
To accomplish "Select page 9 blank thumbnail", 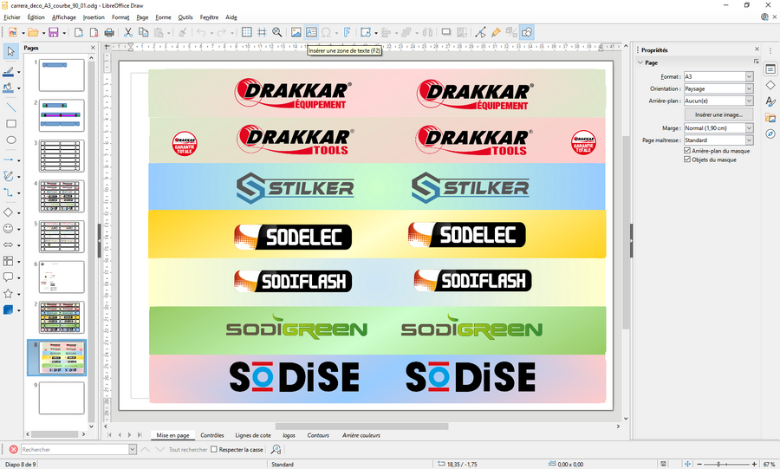I will 62,398.
